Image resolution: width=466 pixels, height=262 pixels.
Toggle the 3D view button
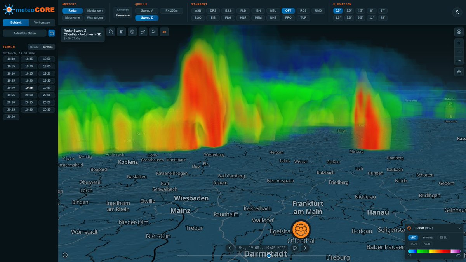coord(164,32)
